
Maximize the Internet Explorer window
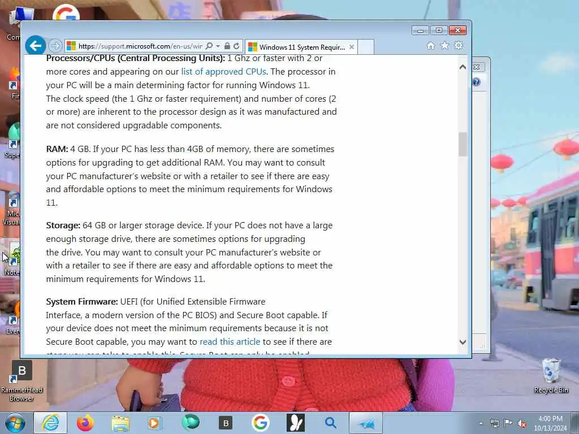439,31
